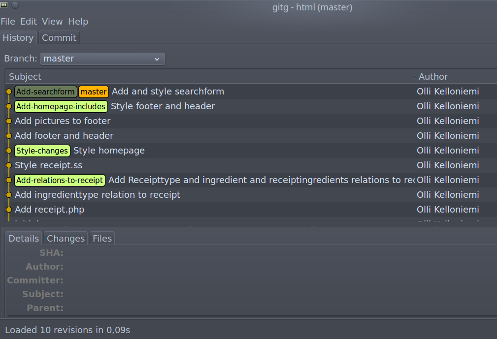
Task: Select Add ingredienttype relation to receipt commit
Action: point(251,195)
